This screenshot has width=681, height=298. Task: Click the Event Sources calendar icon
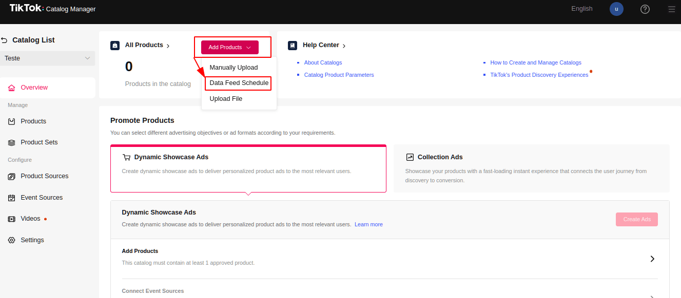tap(11, 198)
